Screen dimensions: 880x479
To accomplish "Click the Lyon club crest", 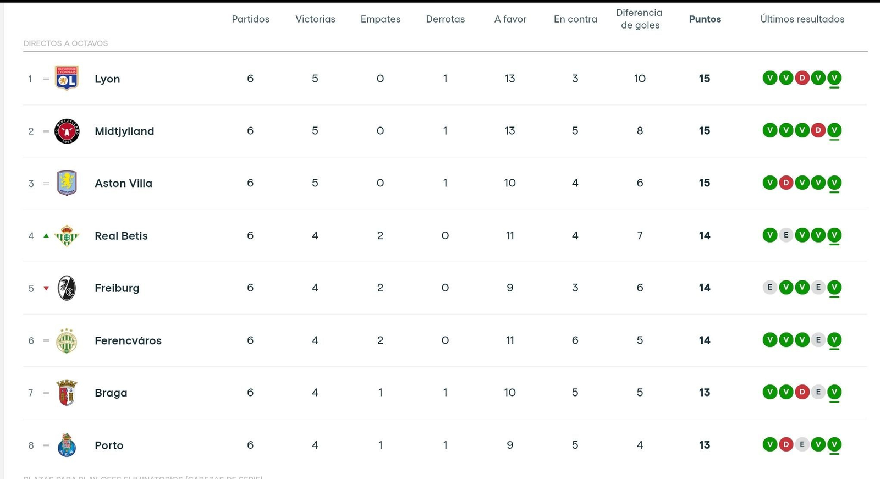I will (x=67, y=78).
